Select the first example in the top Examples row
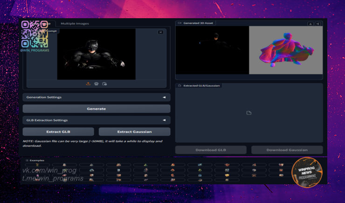This screenshot has height=203, width=345. click(x=37, y=165)
